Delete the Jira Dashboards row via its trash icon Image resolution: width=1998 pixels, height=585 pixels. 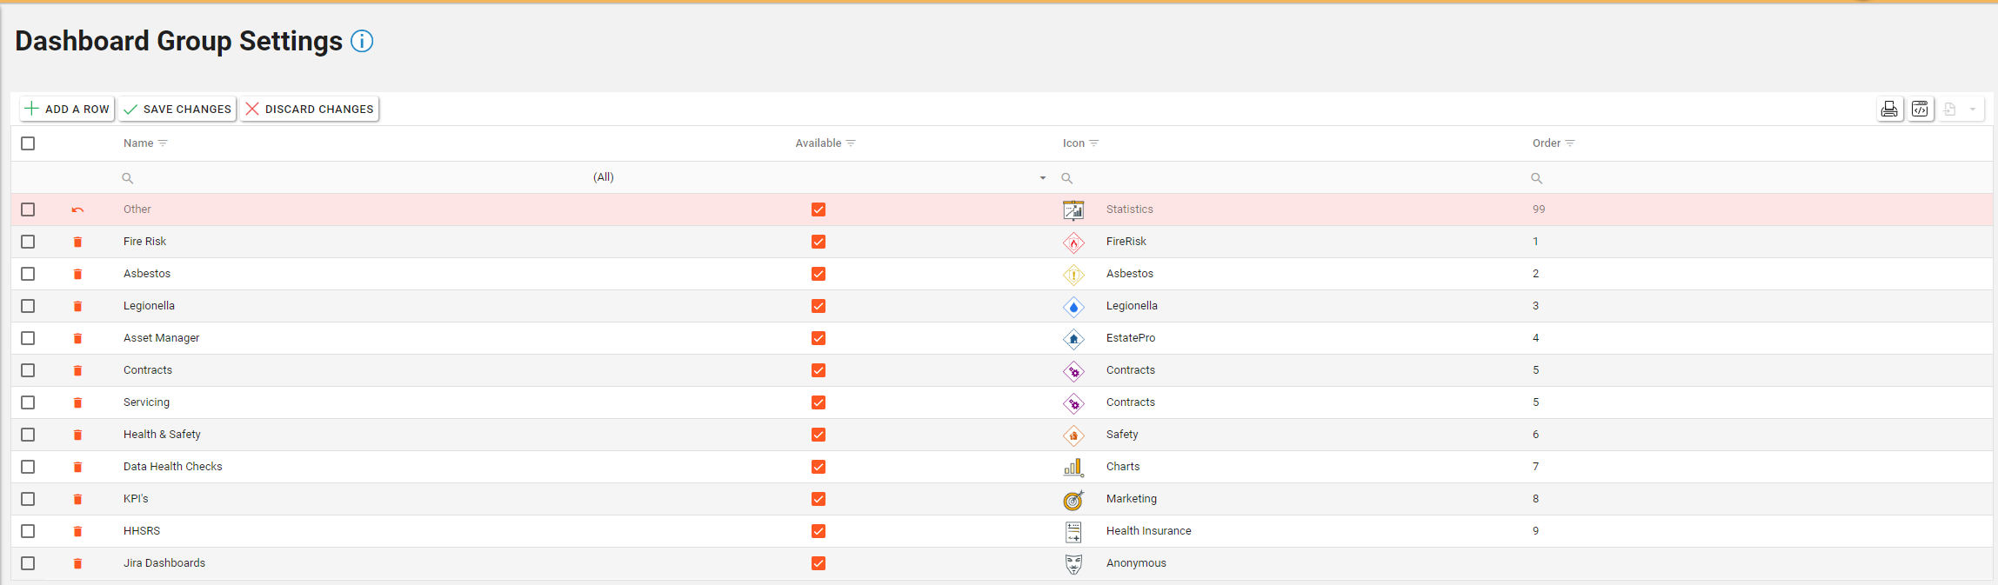pyautogui.click(x=77, y=563)
